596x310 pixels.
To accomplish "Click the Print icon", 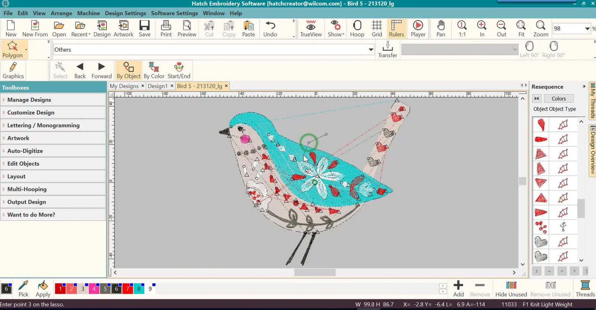I will point(166,28).
